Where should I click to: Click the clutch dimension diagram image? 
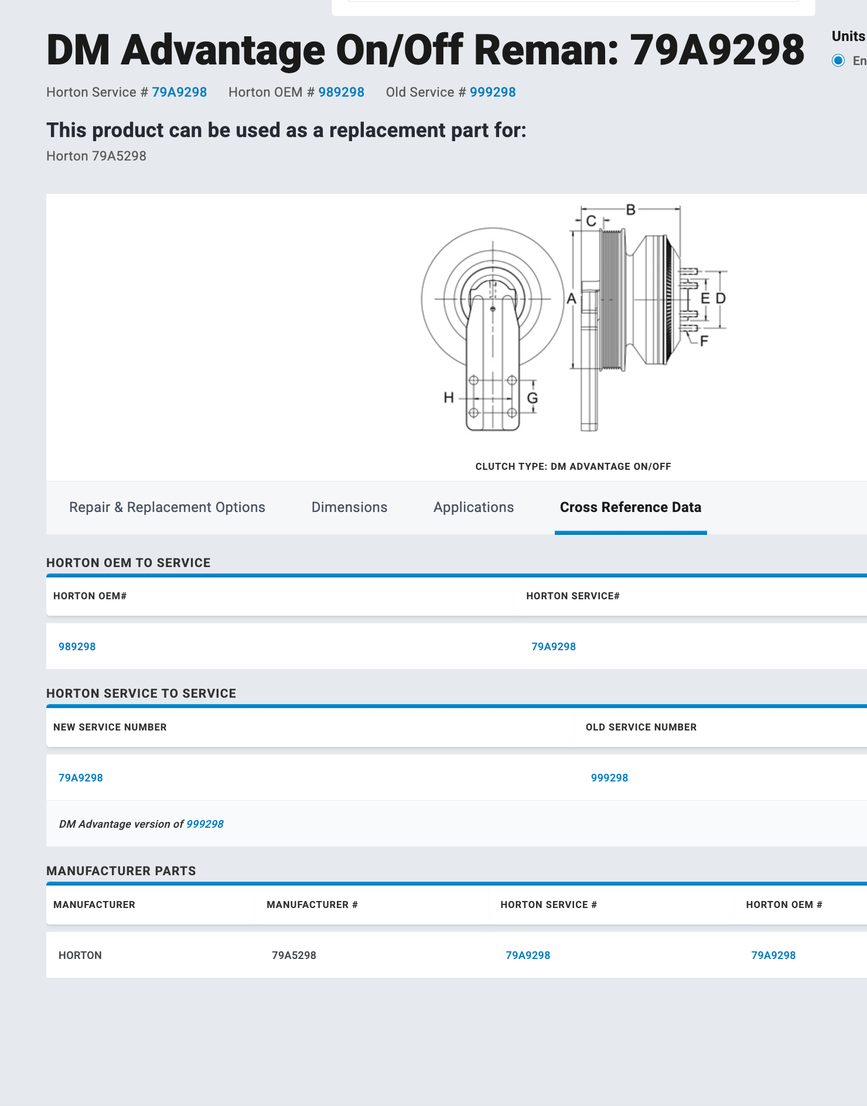coord(574,319)
